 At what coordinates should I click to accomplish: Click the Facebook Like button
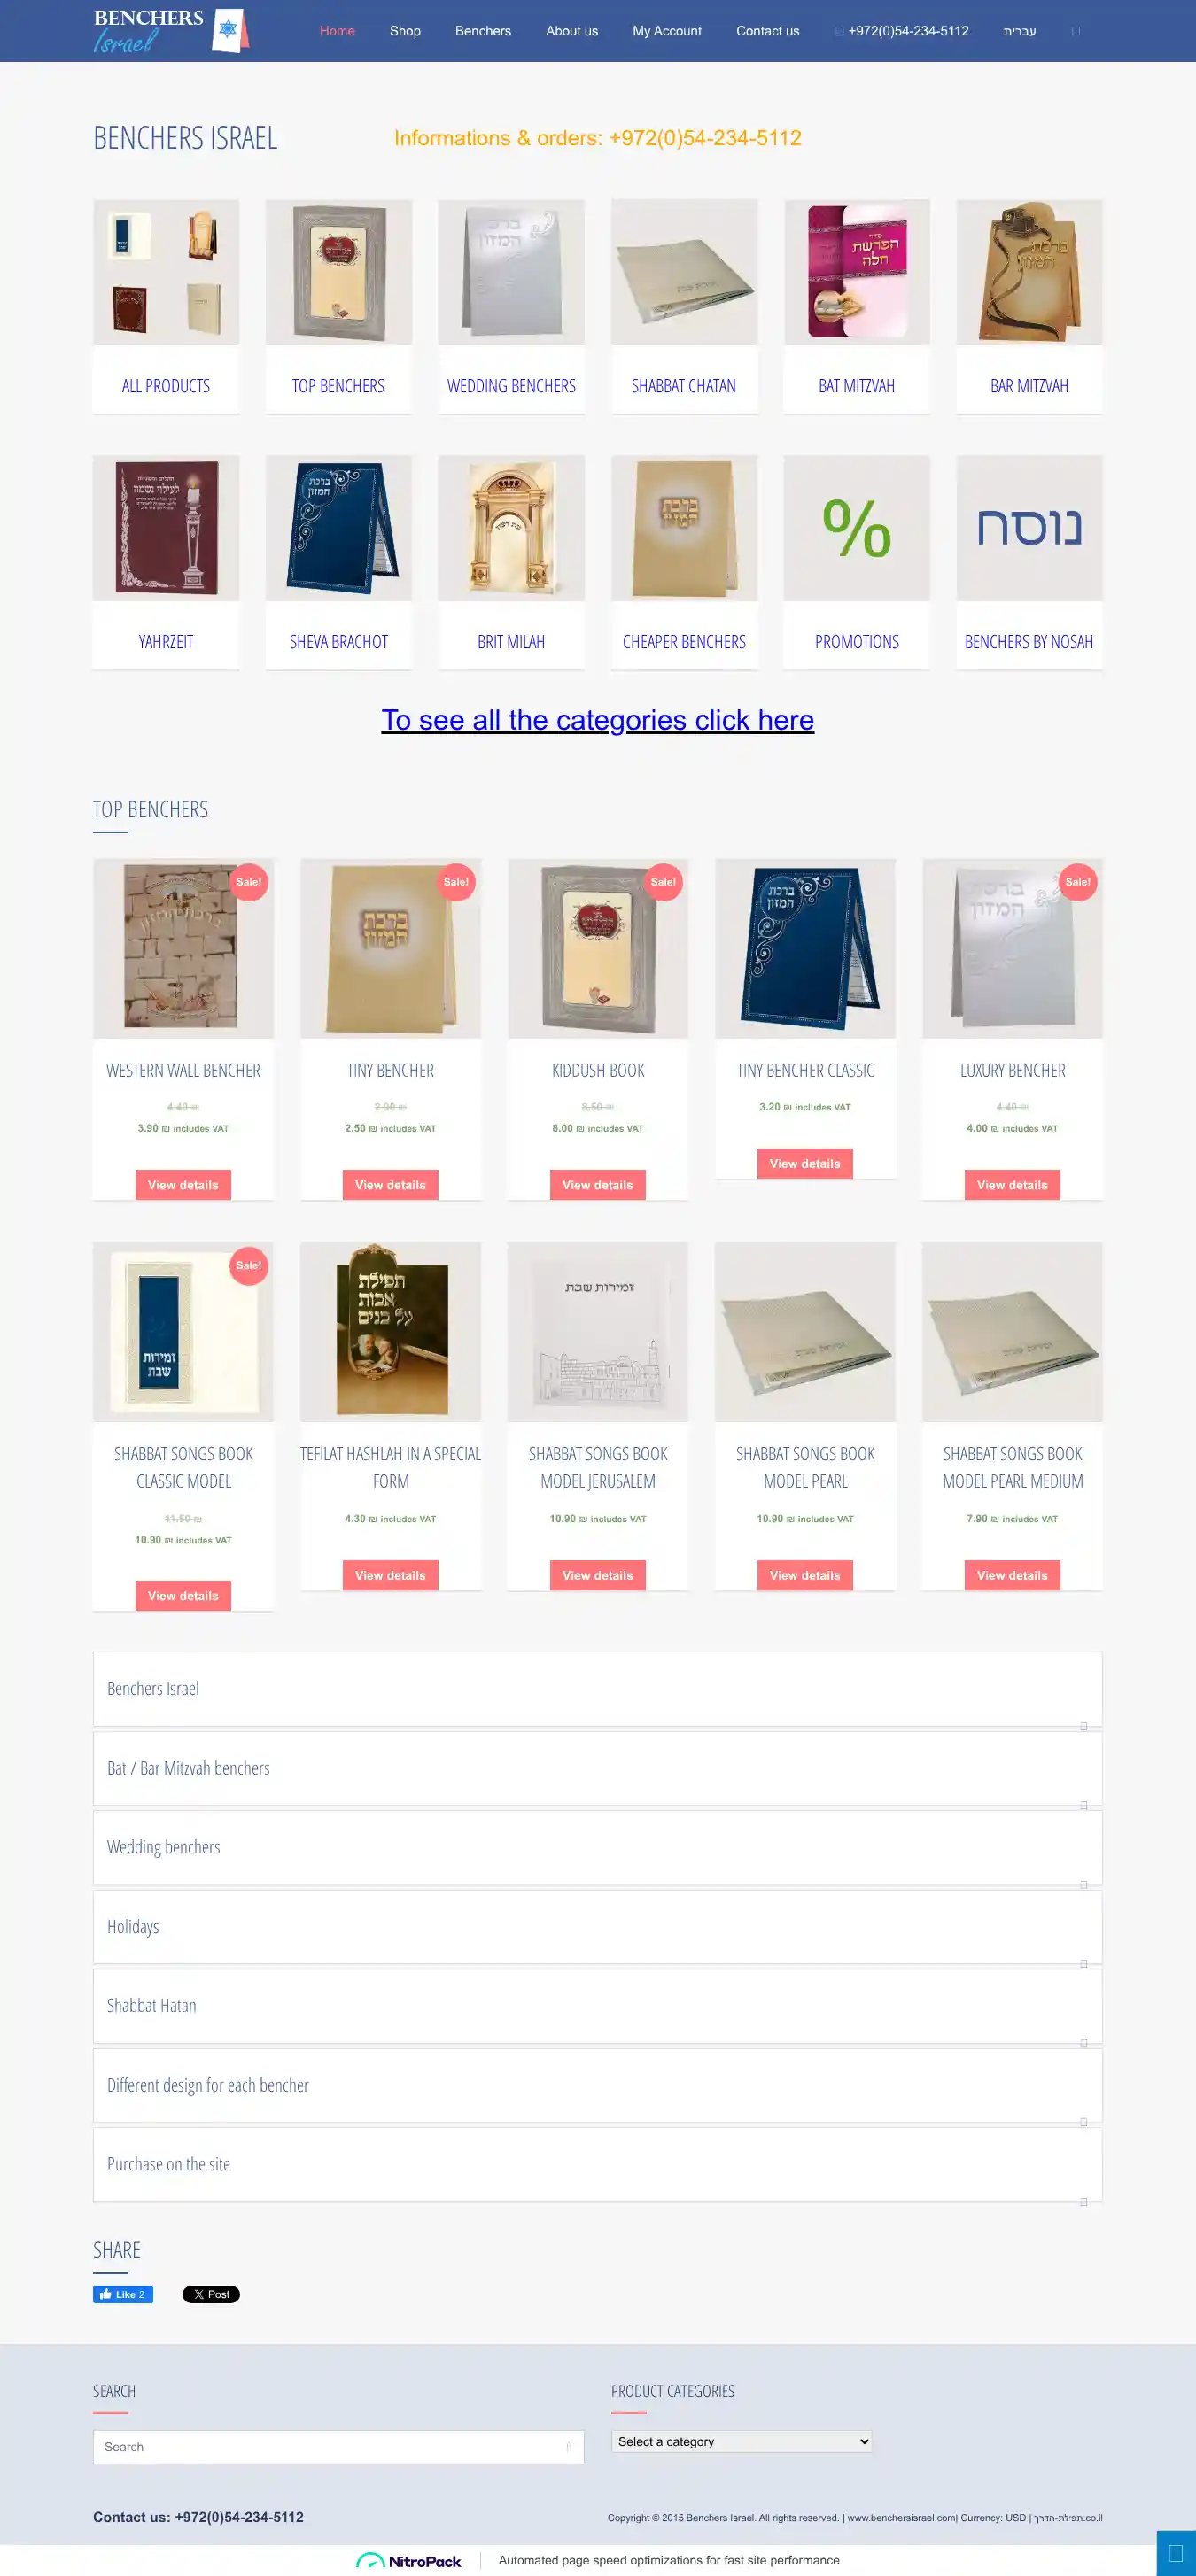[123, 2294]
